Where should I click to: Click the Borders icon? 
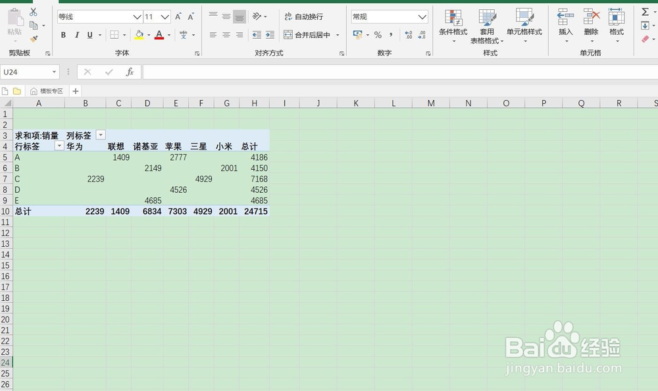click(x=114, y=35)
